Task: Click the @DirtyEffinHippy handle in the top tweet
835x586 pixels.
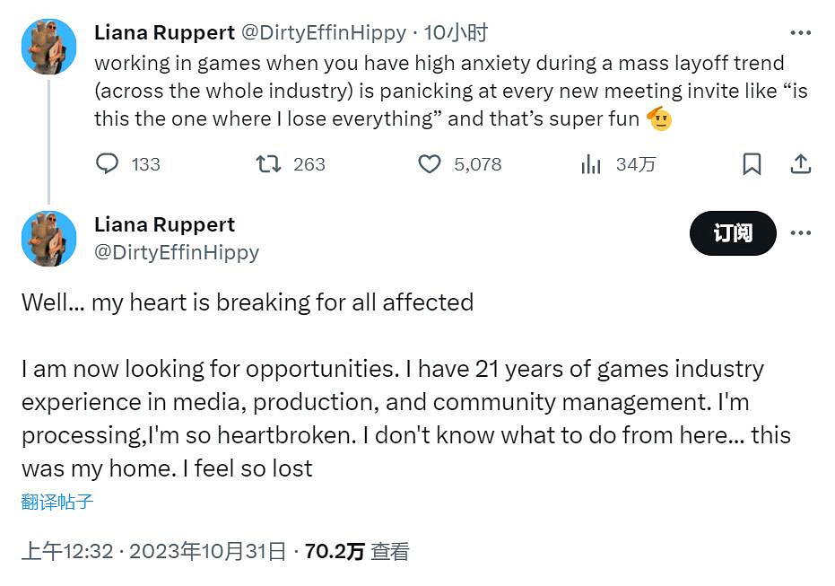Action: (324, 33)
